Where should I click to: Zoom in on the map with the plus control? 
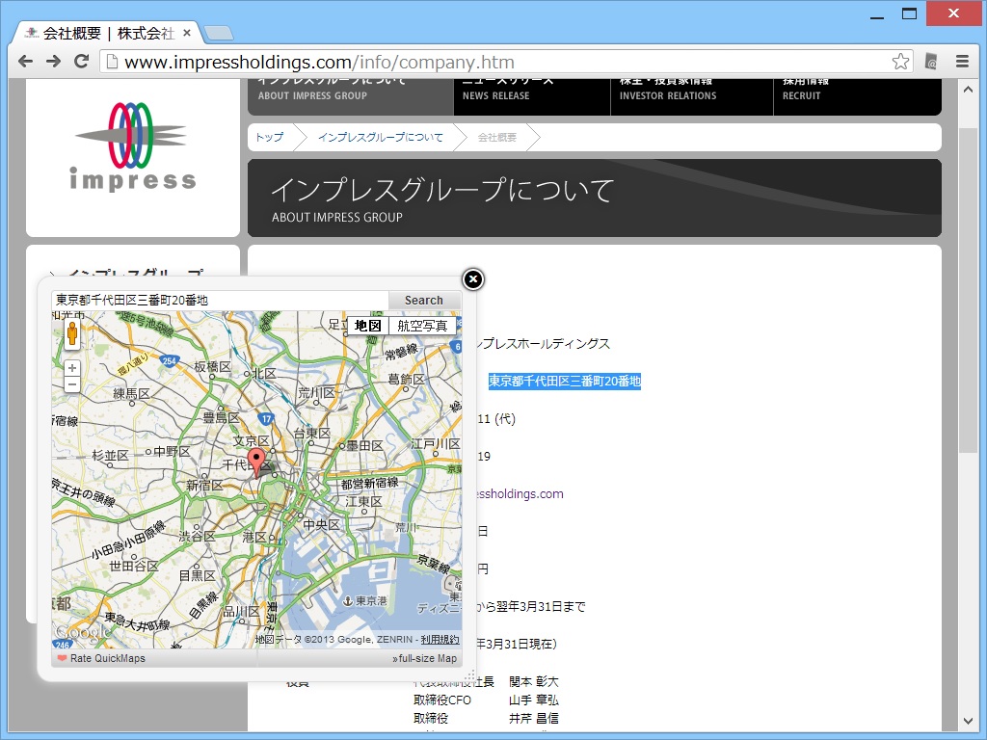click(x=72, y=367)
